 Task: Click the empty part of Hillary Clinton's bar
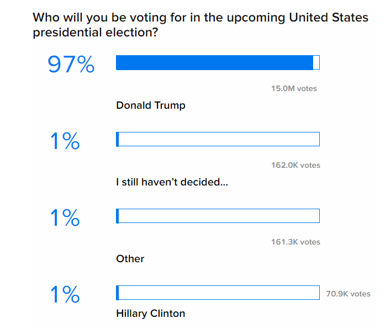[219, 293]
